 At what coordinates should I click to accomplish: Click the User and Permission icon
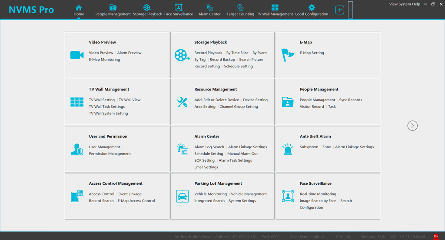tap(77, 149)
